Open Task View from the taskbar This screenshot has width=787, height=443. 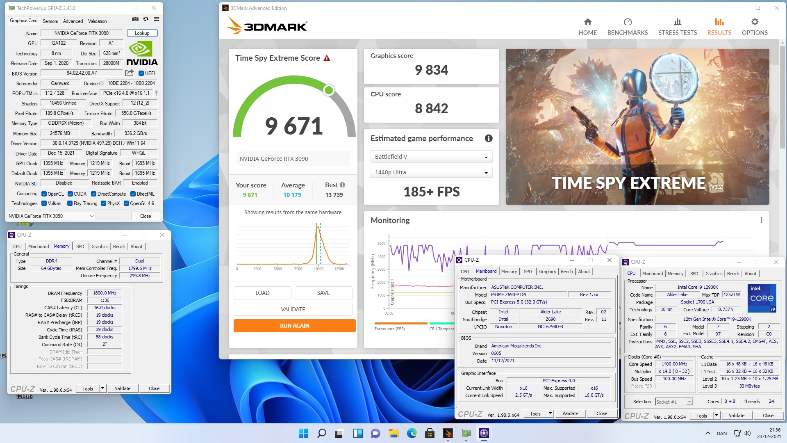click(339, 433)
